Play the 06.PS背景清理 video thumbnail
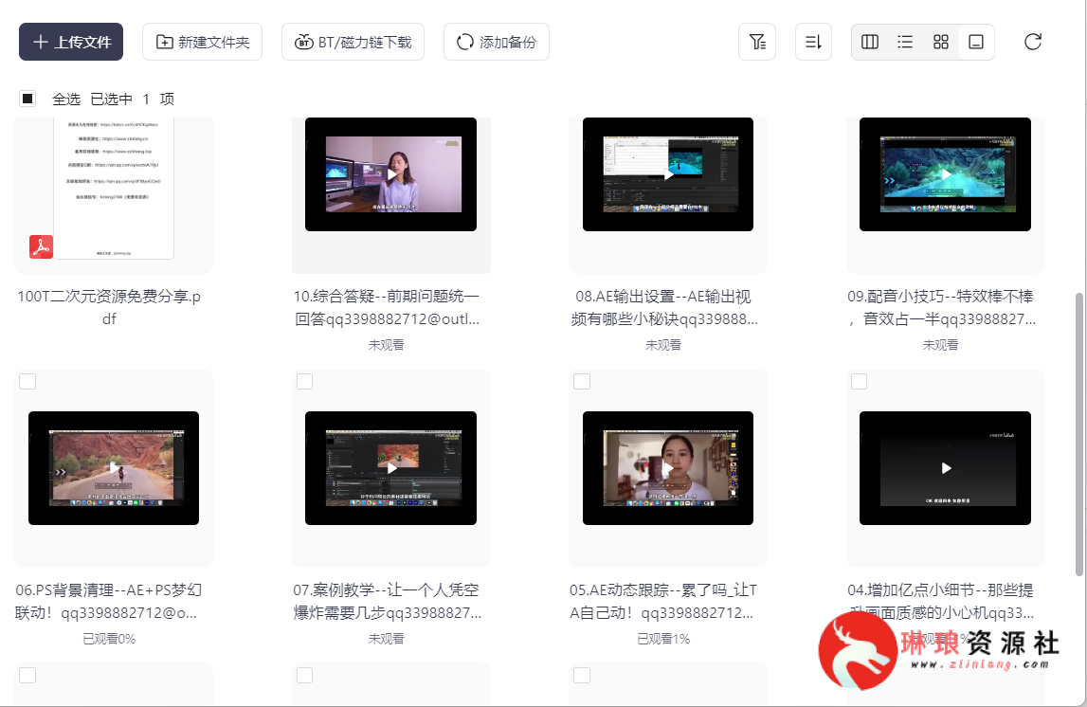1087x707 pixels. point(114,468)
